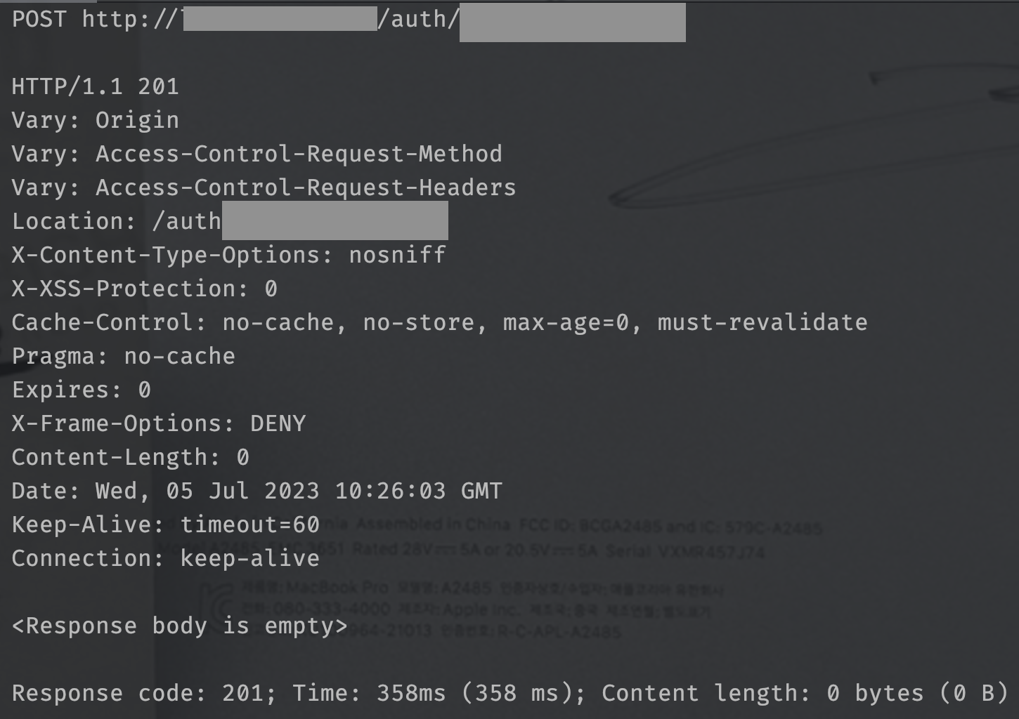Click the Cache-Control header line
Image resolution: width=1019 pixels, height=719 pixels.
pos(440,322)
